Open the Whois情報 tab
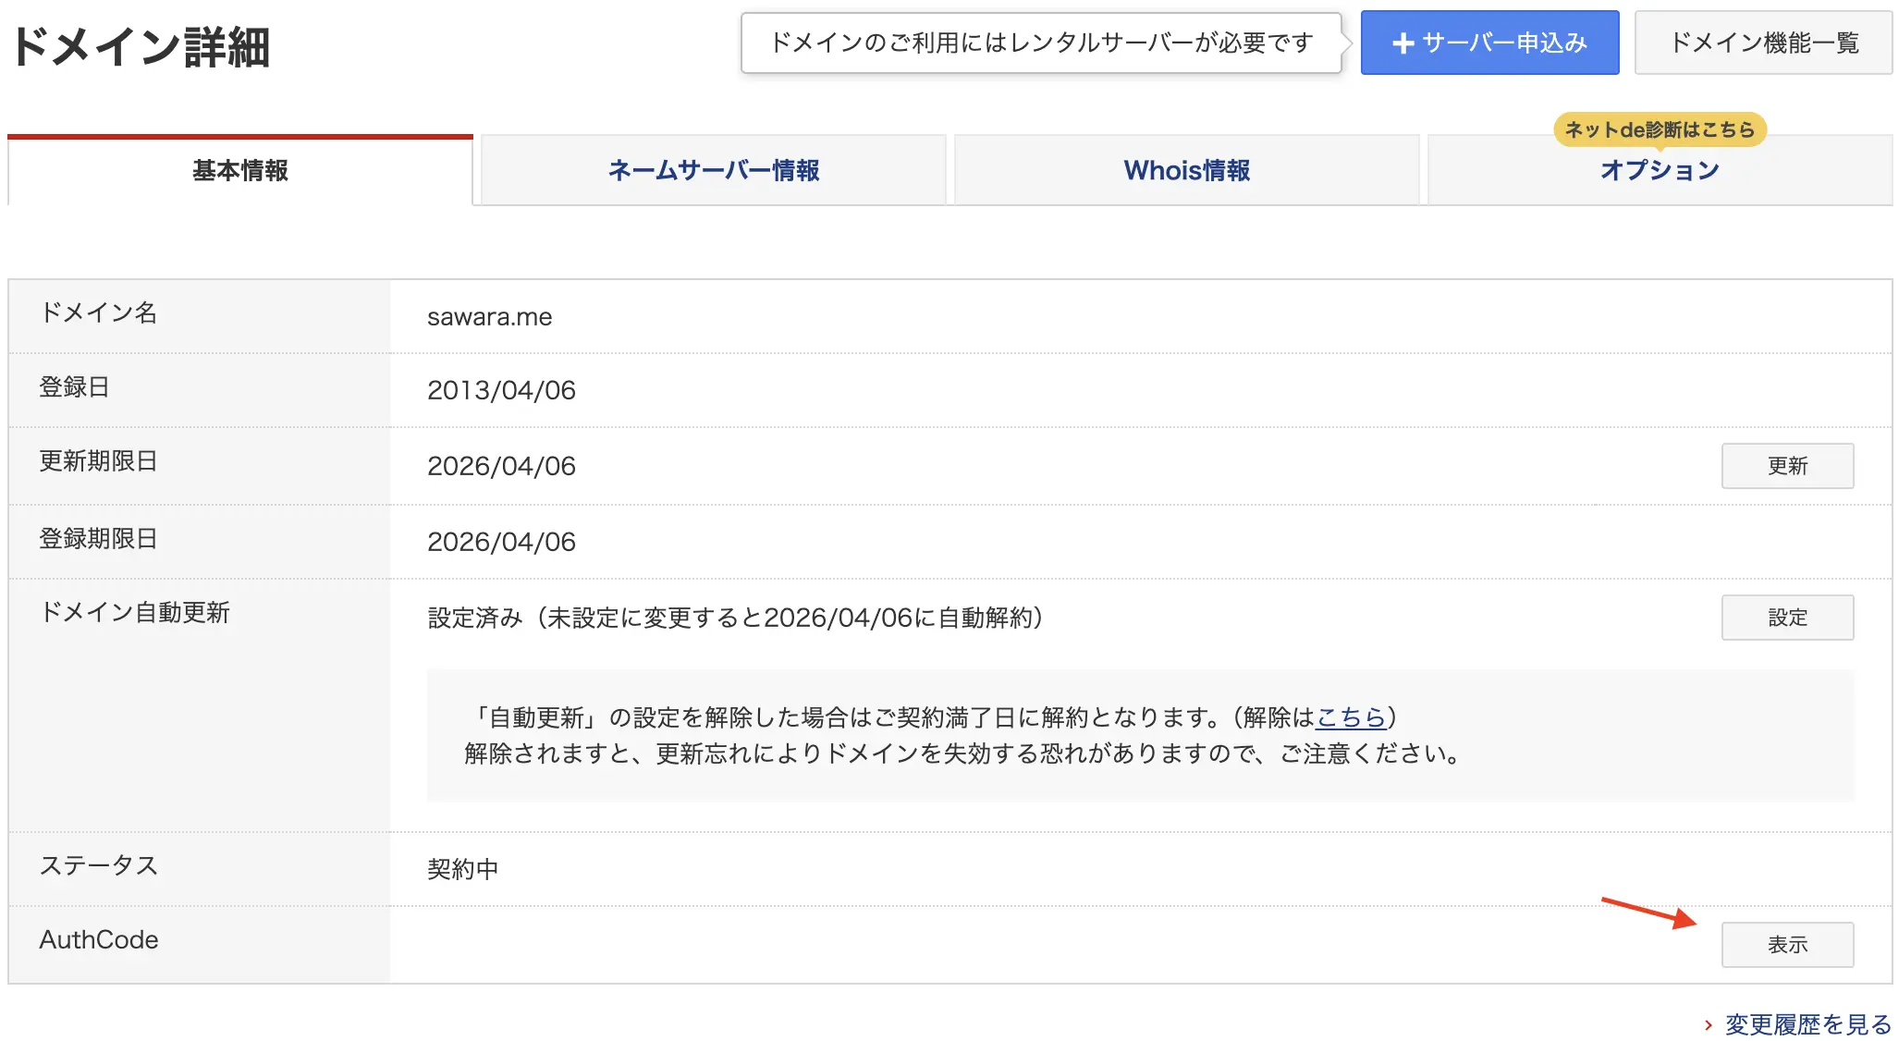 (1186, 171)
